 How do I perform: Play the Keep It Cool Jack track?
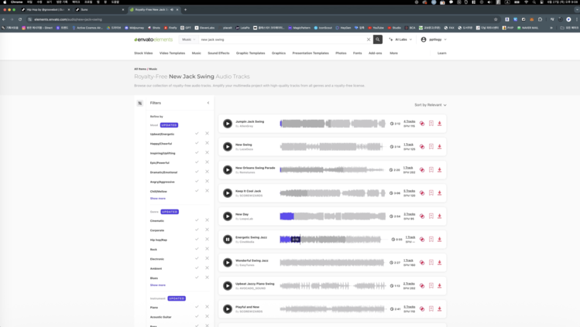pos(228,193)
